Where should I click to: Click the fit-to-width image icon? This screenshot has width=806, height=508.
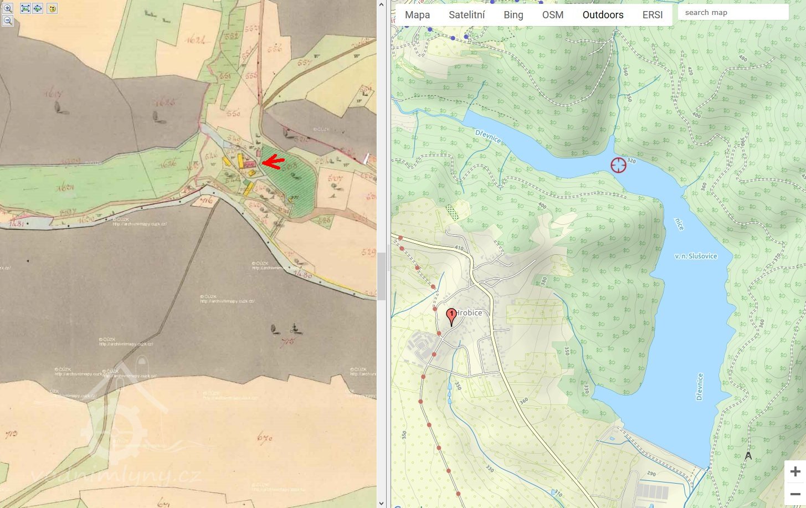pyautogui.click(x=38, y=8)
